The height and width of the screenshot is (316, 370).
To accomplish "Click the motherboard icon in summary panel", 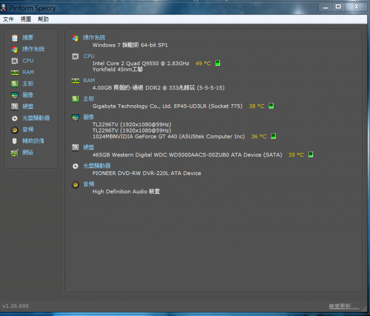I will 75,99.
